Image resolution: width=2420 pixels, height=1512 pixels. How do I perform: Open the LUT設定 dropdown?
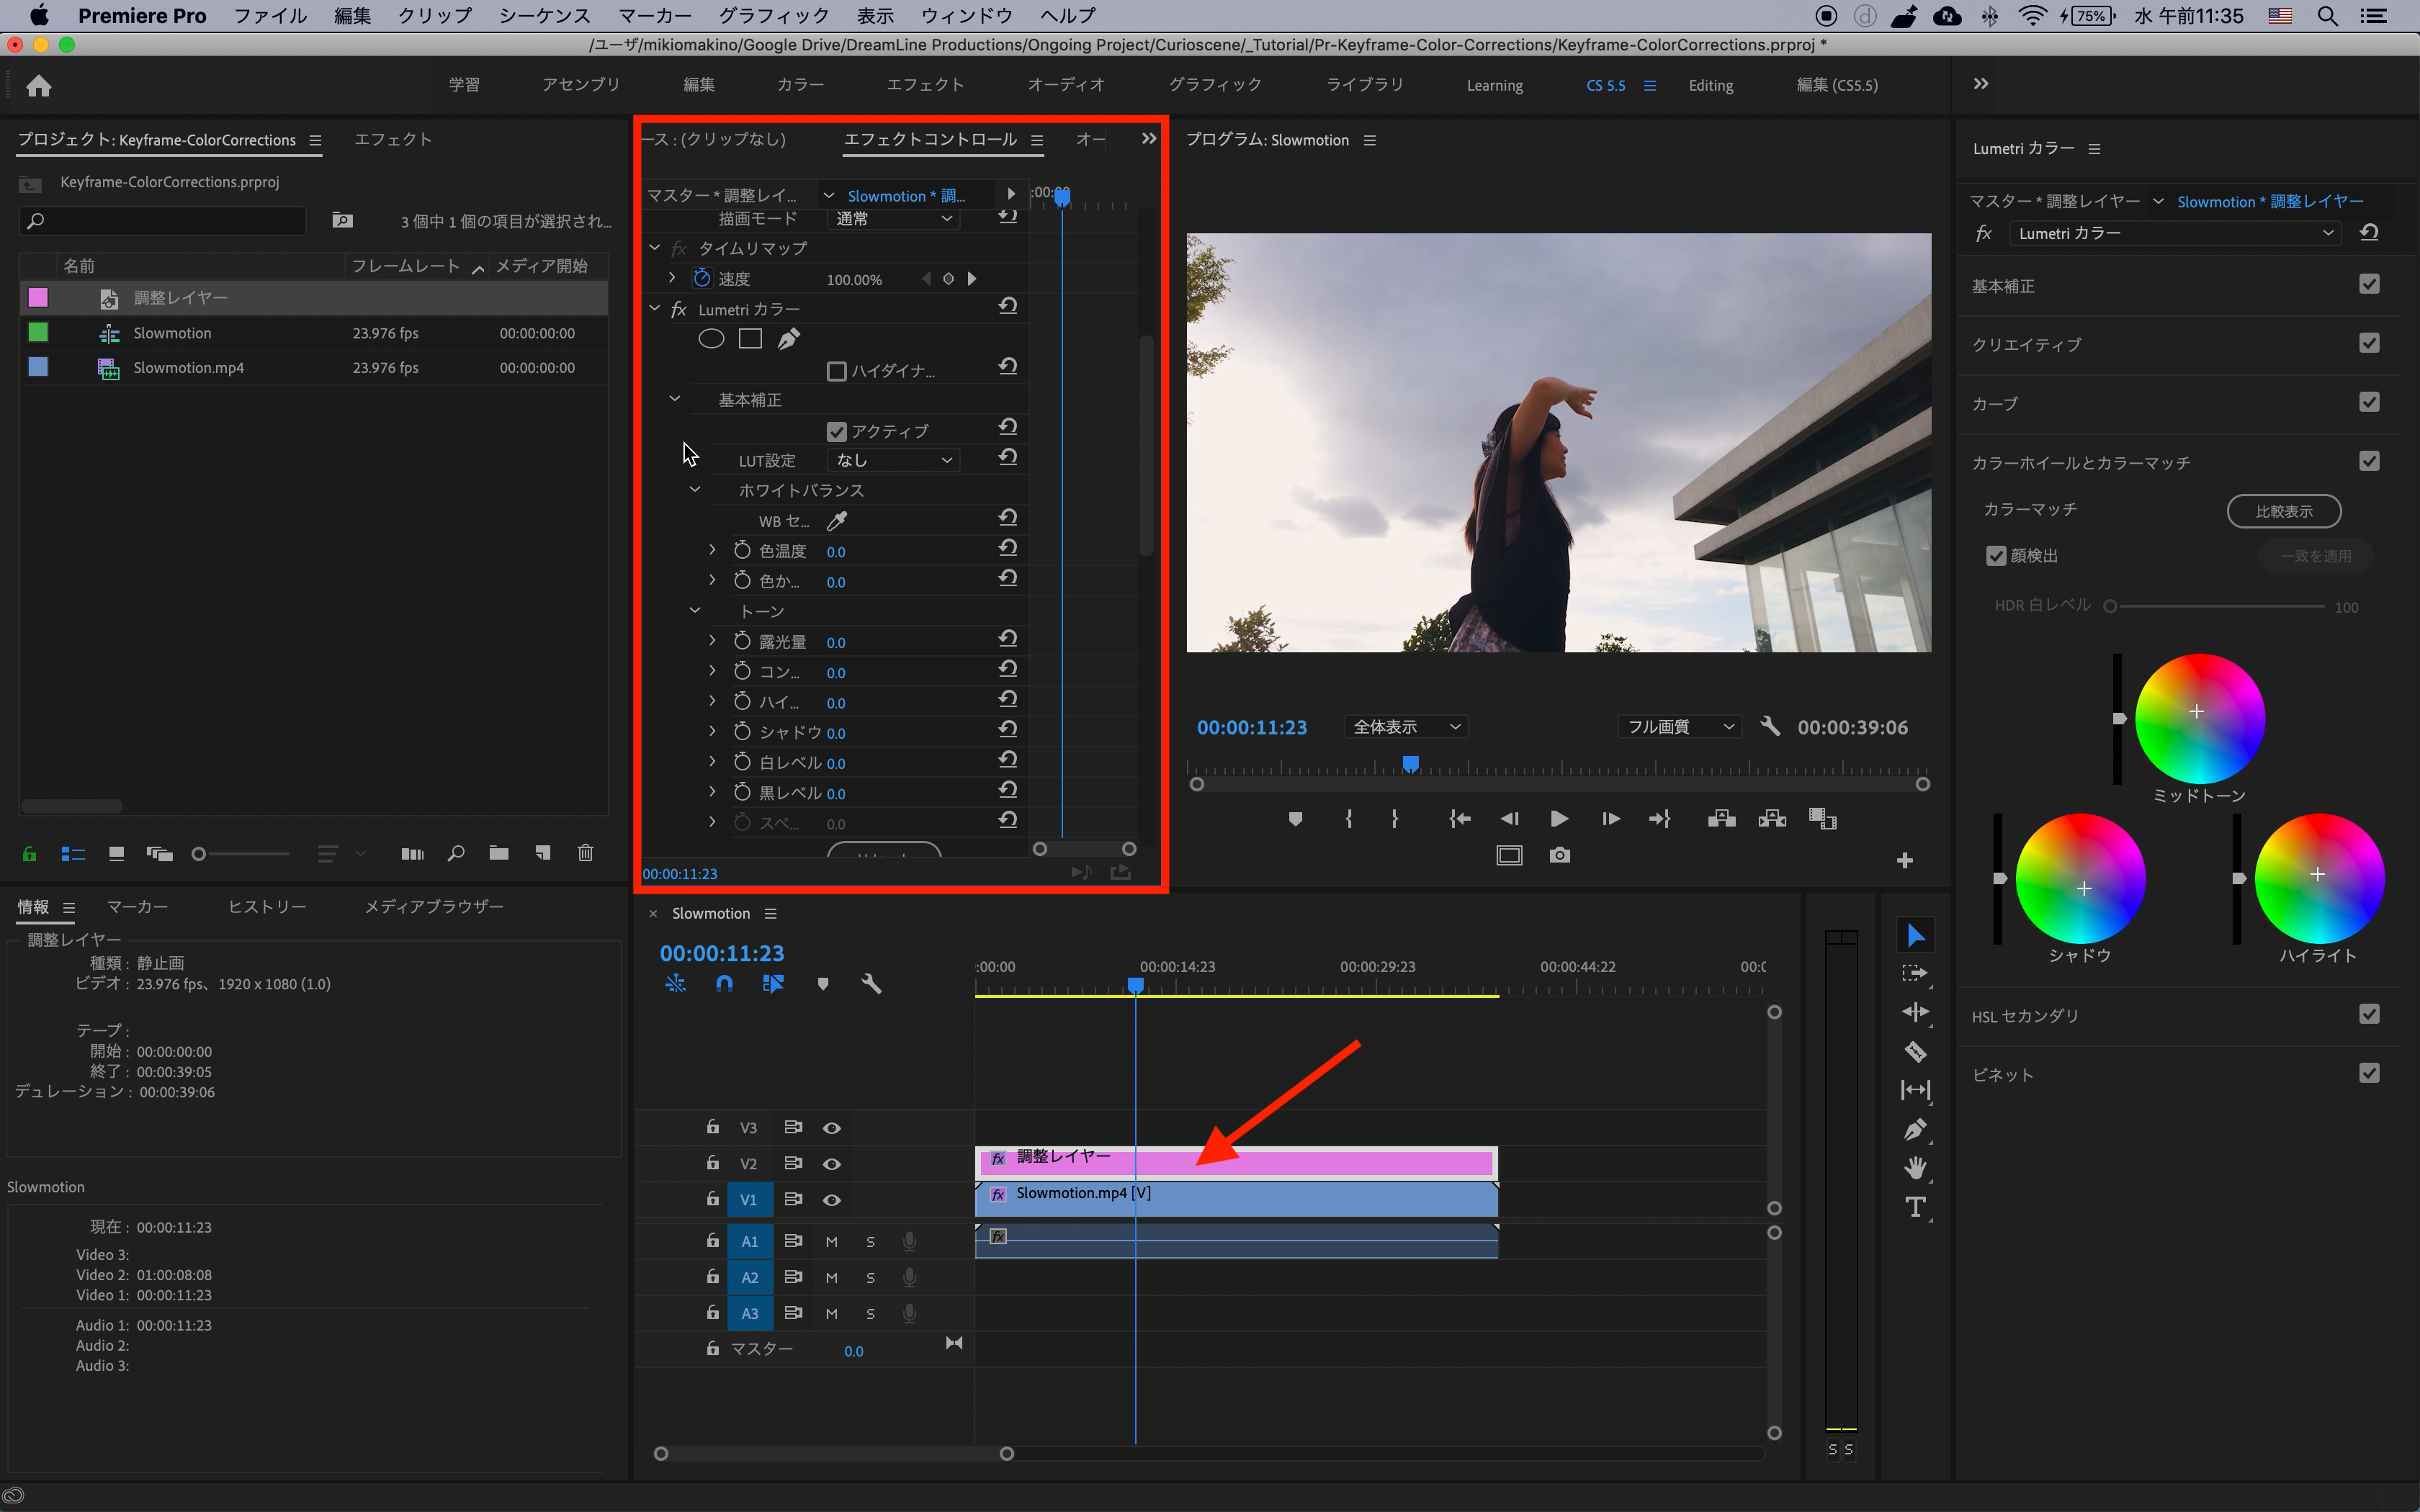pyautogui.click(x=893, y=460)
